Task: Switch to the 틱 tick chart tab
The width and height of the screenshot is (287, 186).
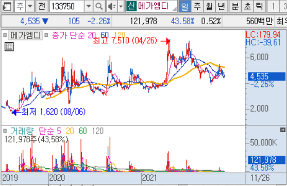Action: 260,6
